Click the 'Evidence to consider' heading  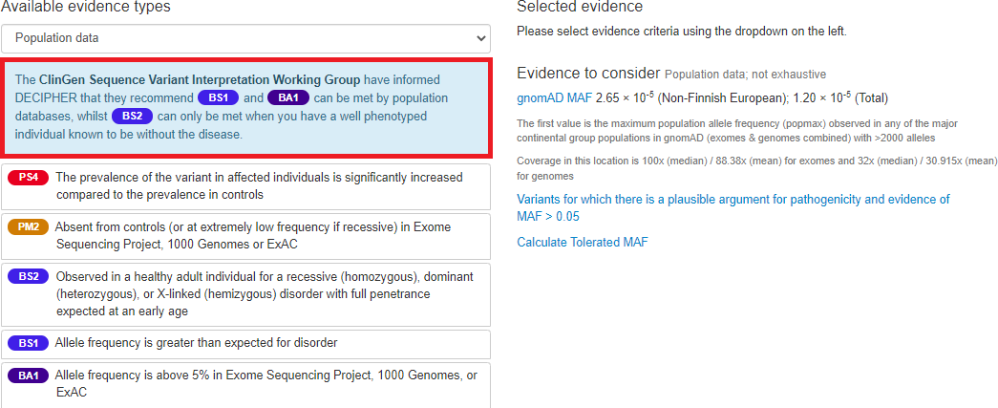tap(588, 73)
